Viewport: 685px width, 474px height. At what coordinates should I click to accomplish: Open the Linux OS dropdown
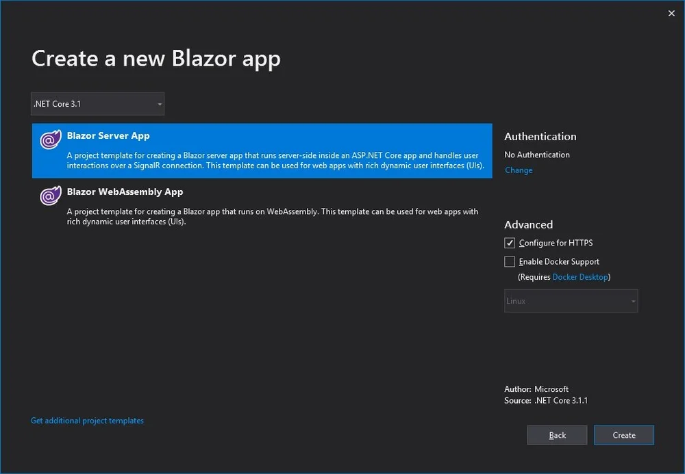(571, 301)
